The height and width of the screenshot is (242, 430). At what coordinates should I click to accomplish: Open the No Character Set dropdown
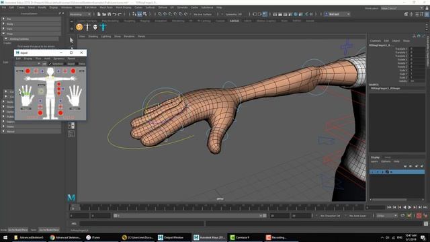pos(330,216)
